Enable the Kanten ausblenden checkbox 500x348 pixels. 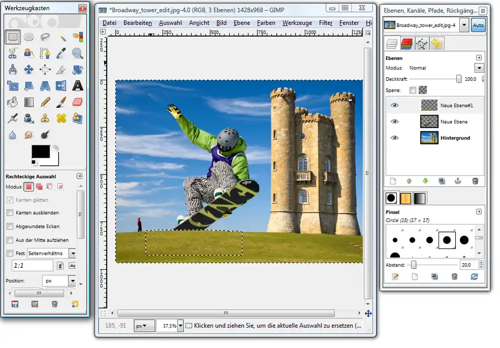(10, 213)
